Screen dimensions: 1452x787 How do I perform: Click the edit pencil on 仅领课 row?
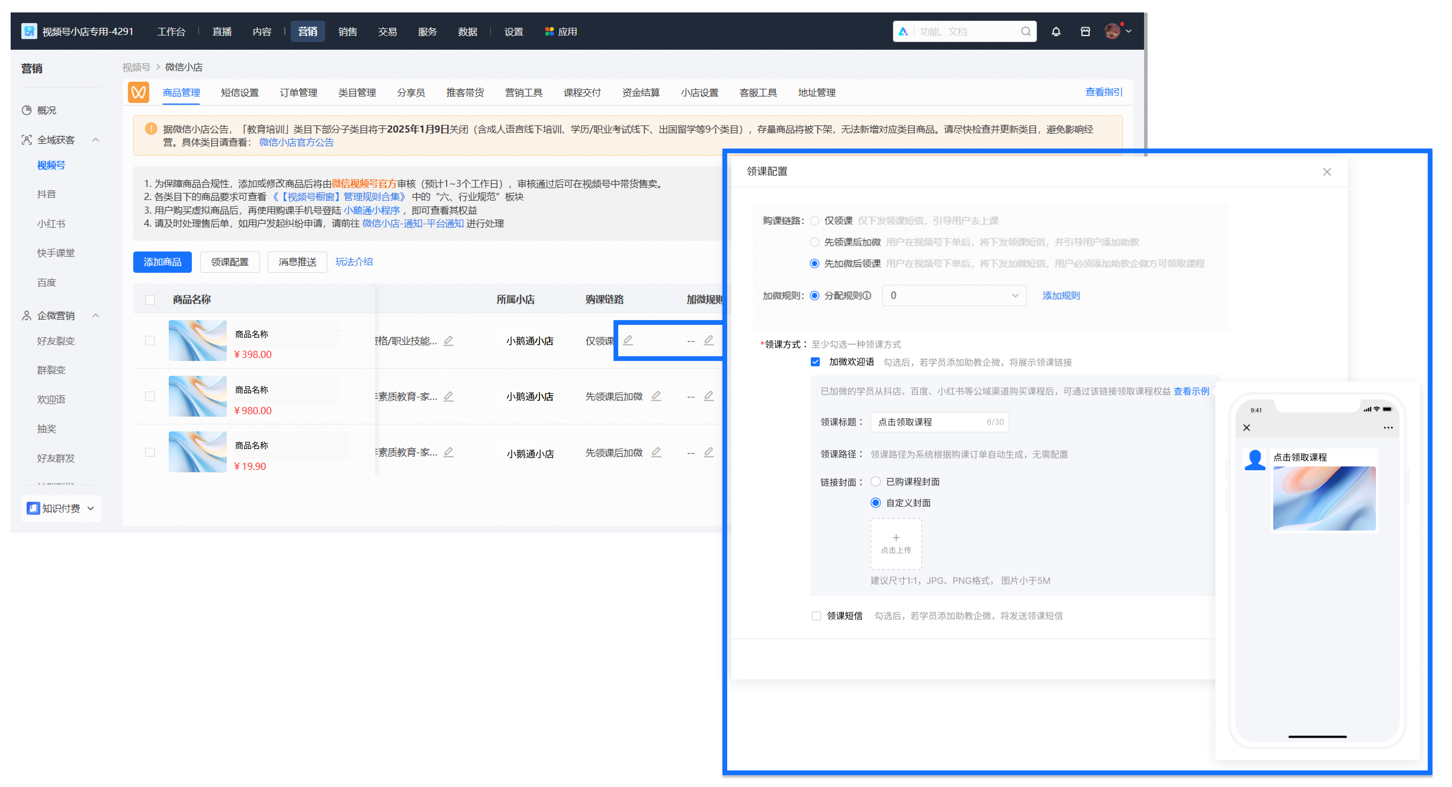pyautogui.click(x=628, y=340)
